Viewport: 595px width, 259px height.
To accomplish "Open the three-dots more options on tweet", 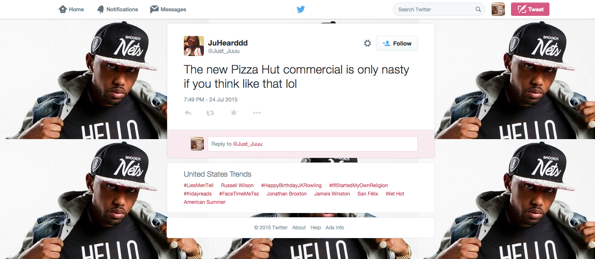I will (x=257, y=113).
